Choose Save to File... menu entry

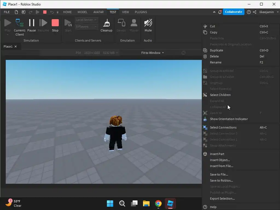pos(241,174)
